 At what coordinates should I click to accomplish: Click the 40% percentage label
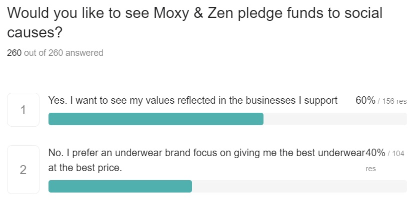tap(375, 153)
